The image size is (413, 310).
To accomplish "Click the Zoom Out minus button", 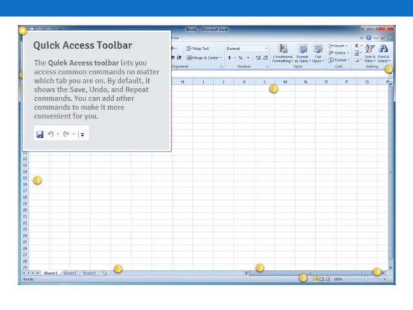I will point(348,279).
